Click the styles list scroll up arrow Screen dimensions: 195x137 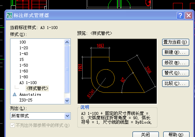[67, 42]
